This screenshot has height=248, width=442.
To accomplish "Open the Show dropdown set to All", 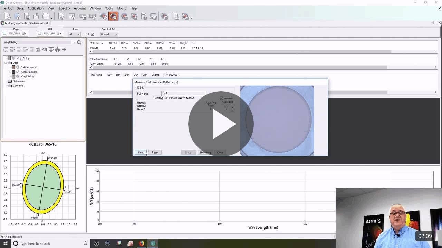I will 75,34.
